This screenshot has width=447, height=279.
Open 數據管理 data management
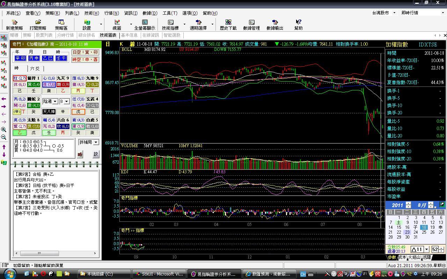pos(251,24)
